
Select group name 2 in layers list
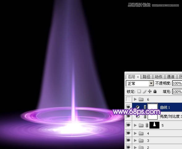coord(148,148)
